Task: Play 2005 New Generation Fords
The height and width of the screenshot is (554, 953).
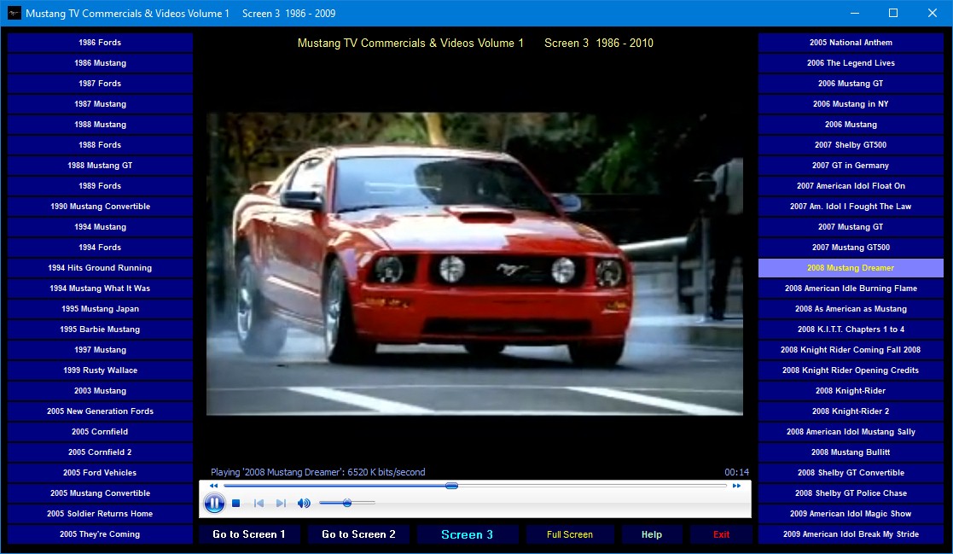Action: click(x=101, y=411)
